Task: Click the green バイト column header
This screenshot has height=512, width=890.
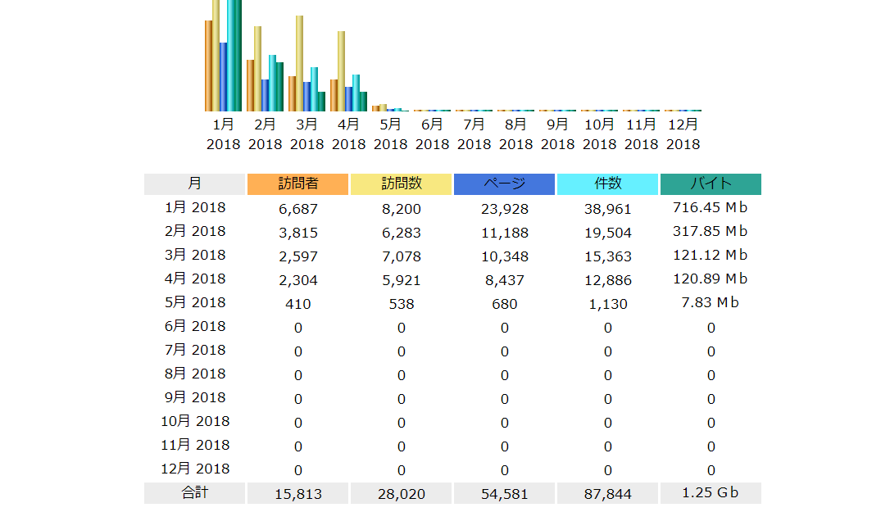Action: (711, 184)
